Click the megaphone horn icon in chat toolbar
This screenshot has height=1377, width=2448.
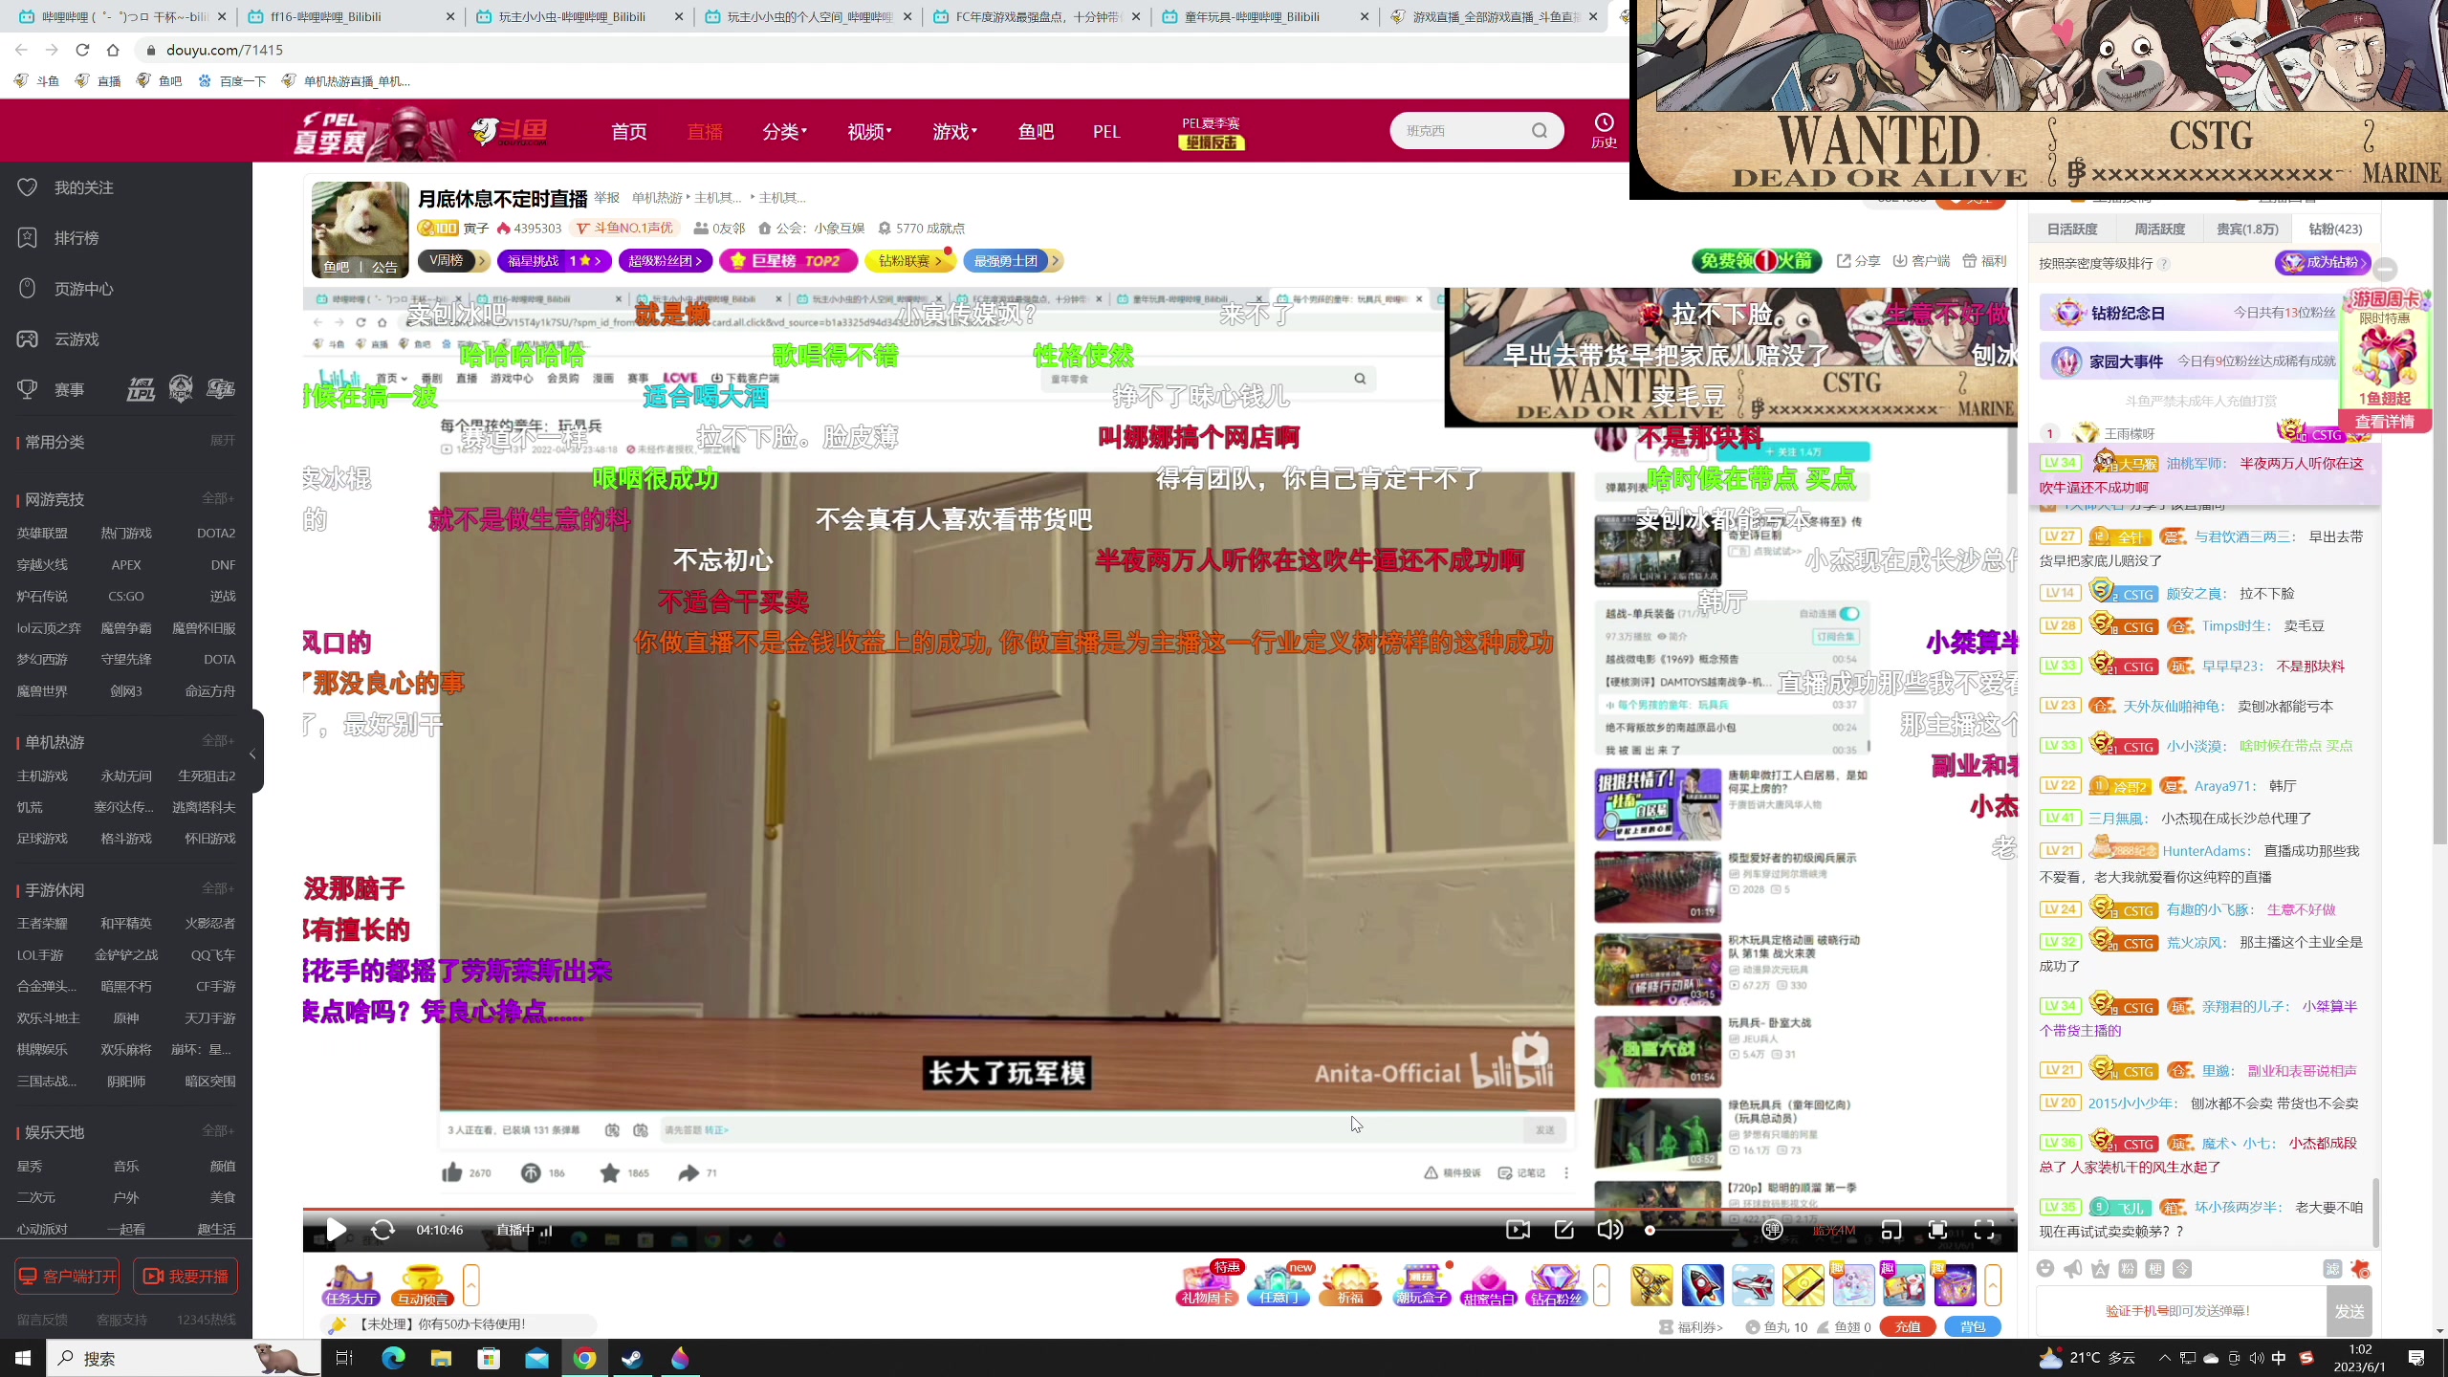[x=2072, y=1269]
